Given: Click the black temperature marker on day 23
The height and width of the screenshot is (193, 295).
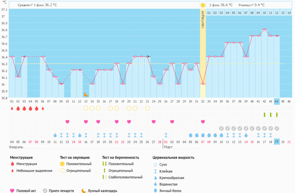Looking at the screenshot, I should click(147, 56).
